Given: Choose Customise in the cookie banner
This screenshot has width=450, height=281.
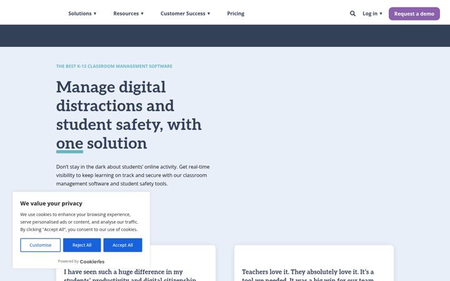Looking at the screenshot, I should tap(41, 245).
